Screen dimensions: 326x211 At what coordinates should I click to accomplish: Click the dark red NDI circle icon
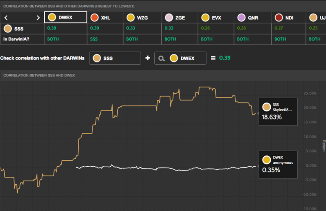[x=279, y=18]
